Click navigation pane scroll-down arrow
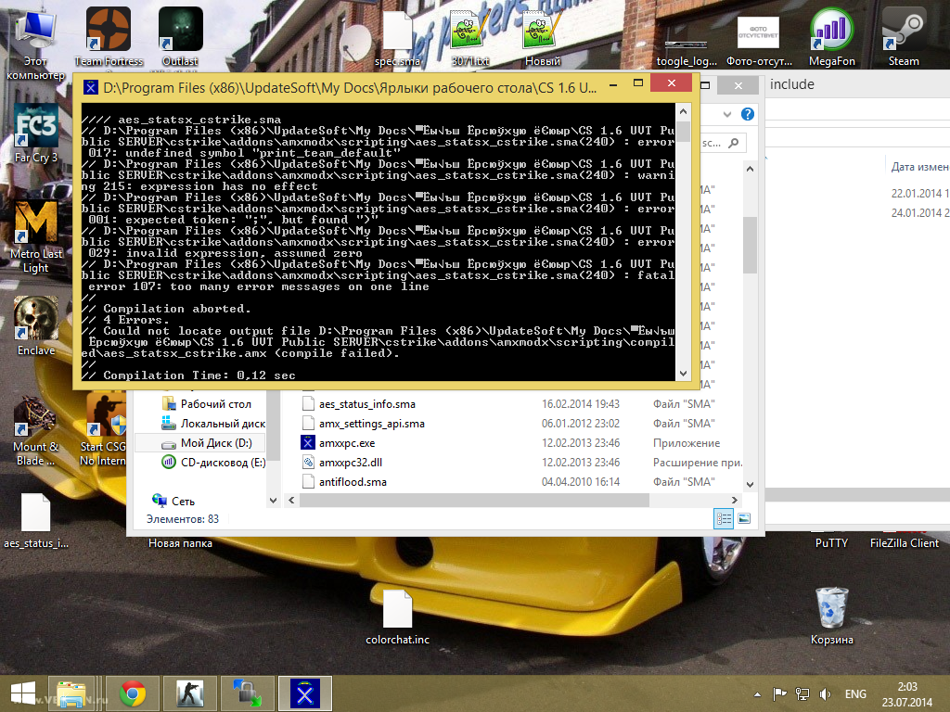Image resolution: width=950 pixels, height=712 pixels. (273, 500)
